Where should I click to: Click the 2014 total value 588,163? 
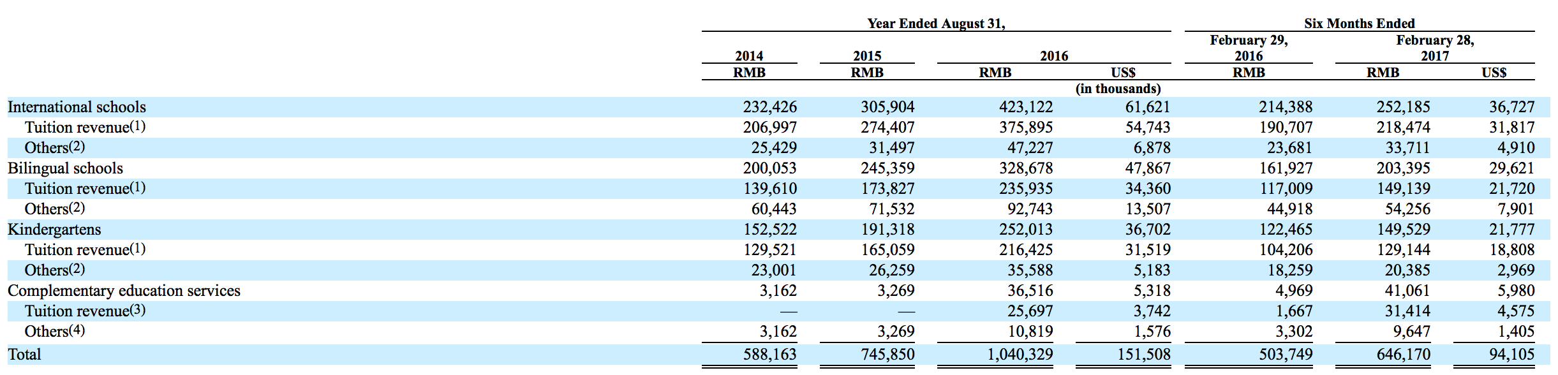click(769, 355)
